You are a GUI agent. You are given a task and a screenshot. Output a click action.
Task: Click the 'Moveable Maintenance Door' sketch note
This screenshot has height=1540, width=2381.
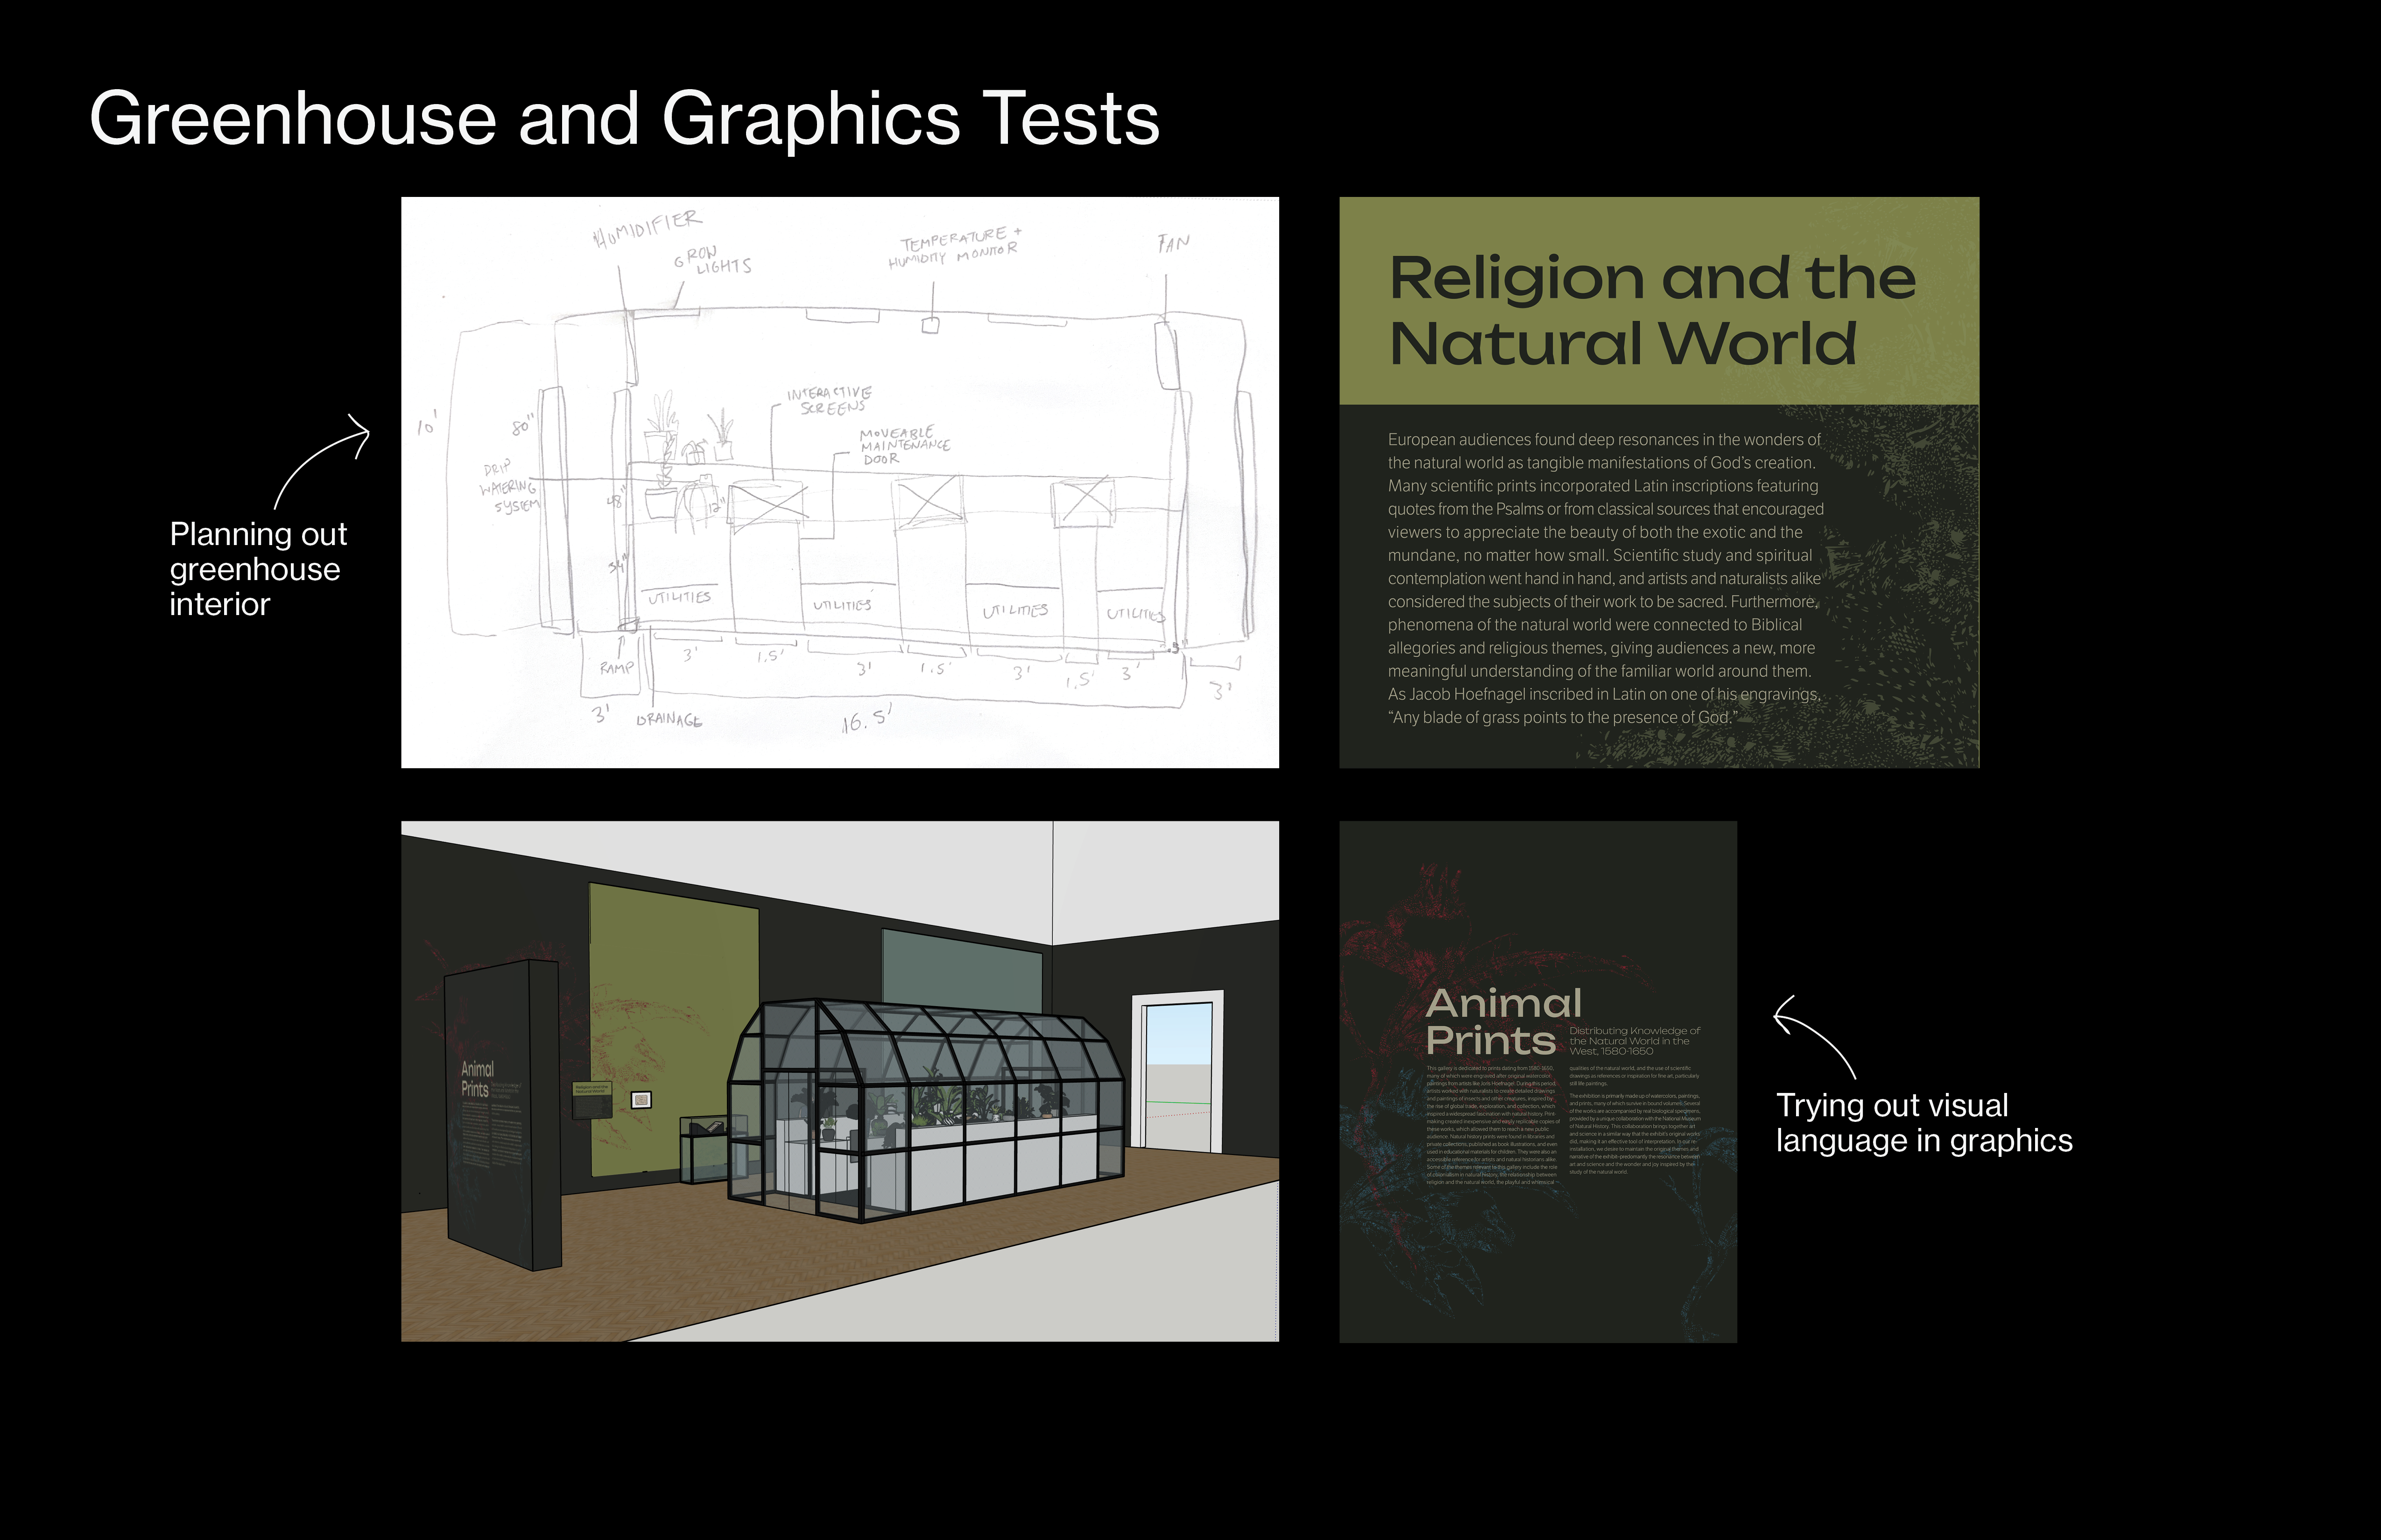tap(903, 446)
